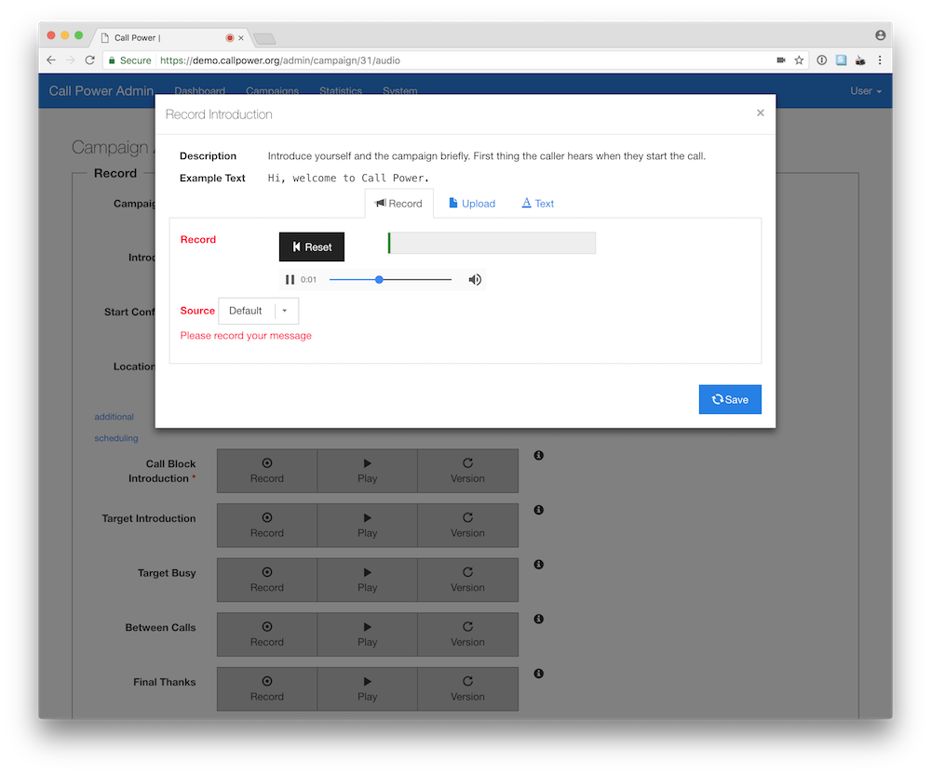This screenshot has height=774, width=931.
Task: Click info icon for Call Block Introduction
Action: coord(538,456)
